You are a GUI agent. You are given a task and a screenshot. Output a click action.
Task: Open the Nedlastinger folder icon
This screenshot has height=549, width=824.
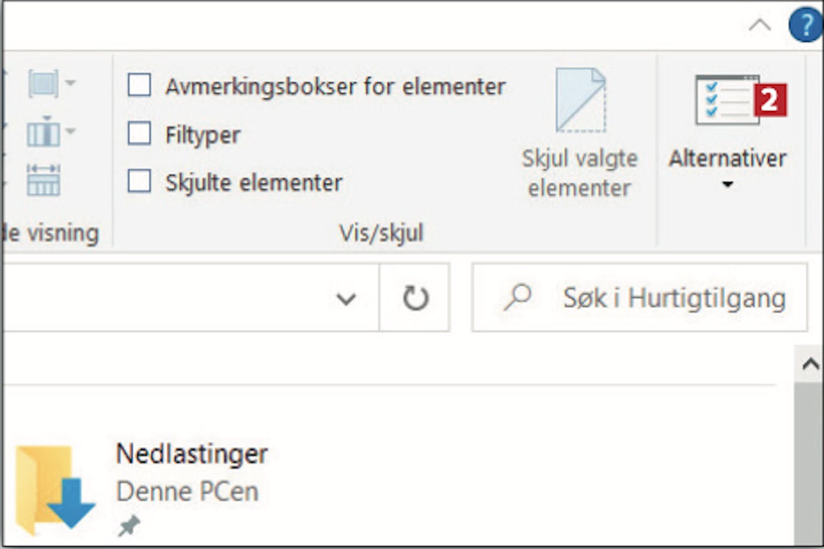point(53,489)
